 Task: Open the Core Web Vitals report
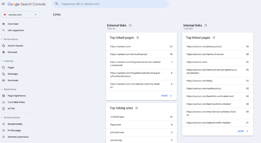(x=17, y=102)
